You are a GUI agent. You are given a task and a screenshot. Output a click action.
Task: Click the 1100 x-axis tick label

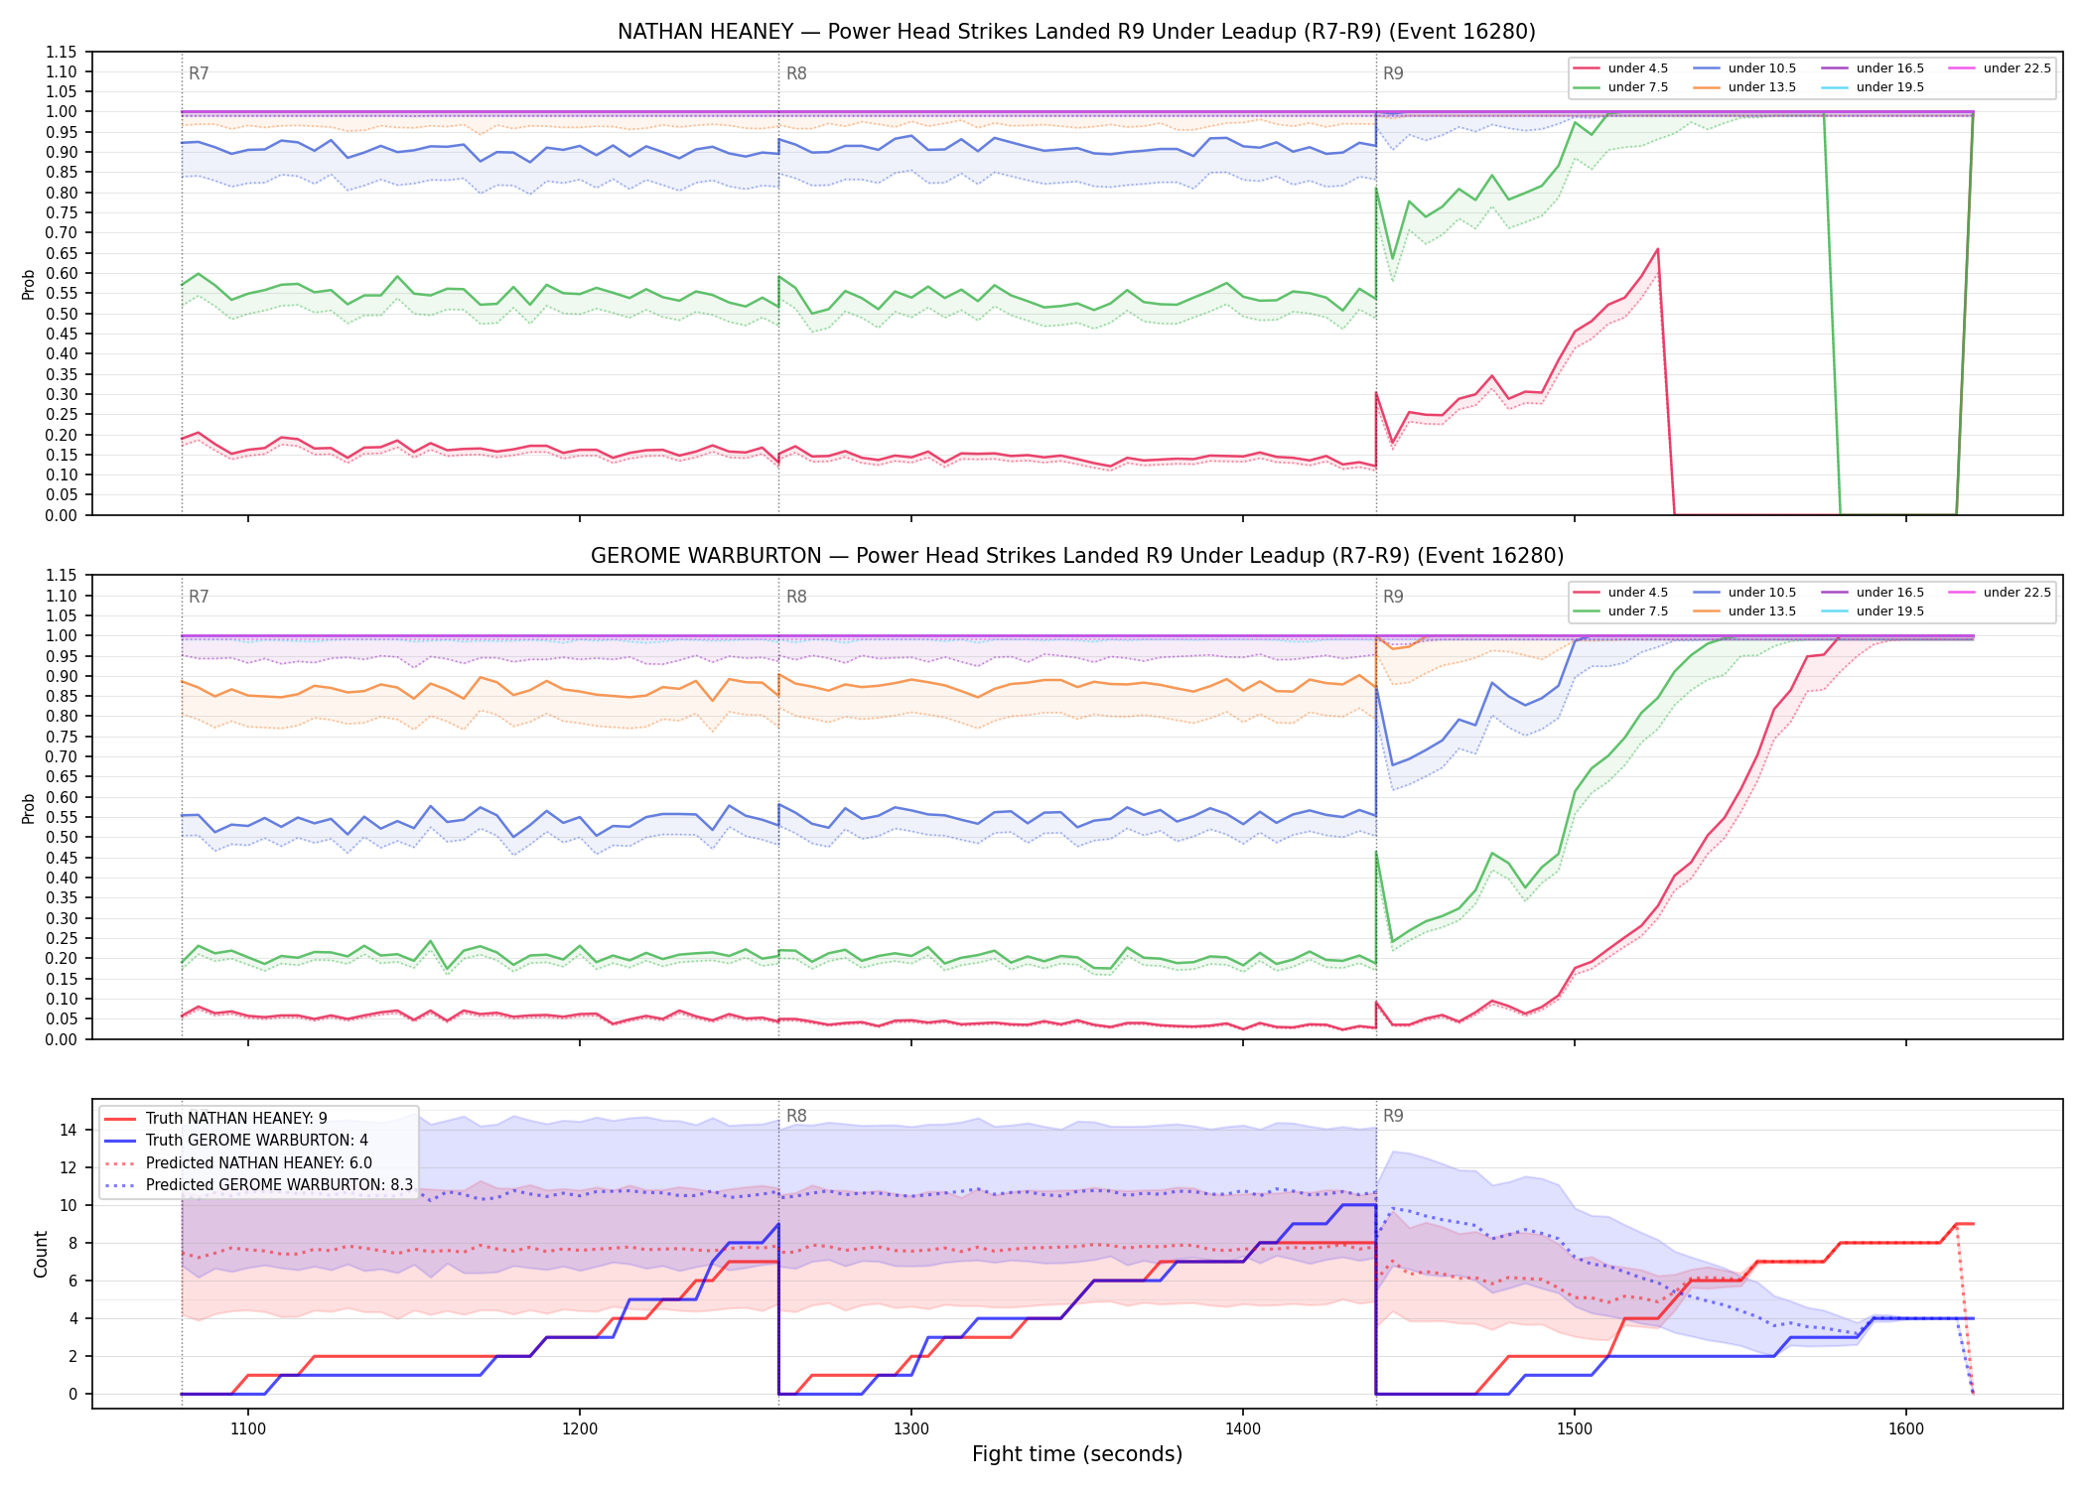pyautogui.click(x=248, y=1429)
